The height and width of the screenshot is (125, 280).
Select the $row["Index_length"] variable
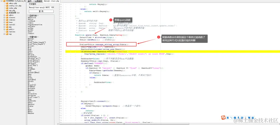pos(37,42)
